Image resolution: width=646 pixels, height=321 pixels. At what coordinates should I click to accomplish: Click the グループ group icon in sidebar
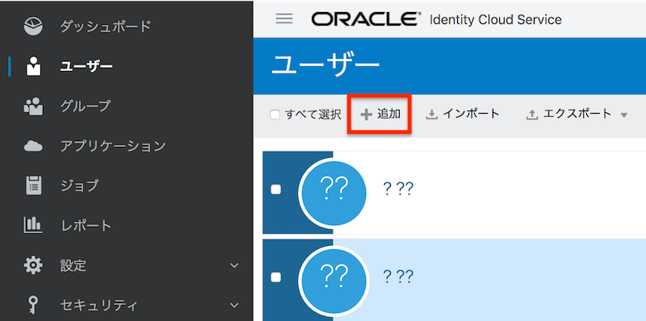click(33, 106)
